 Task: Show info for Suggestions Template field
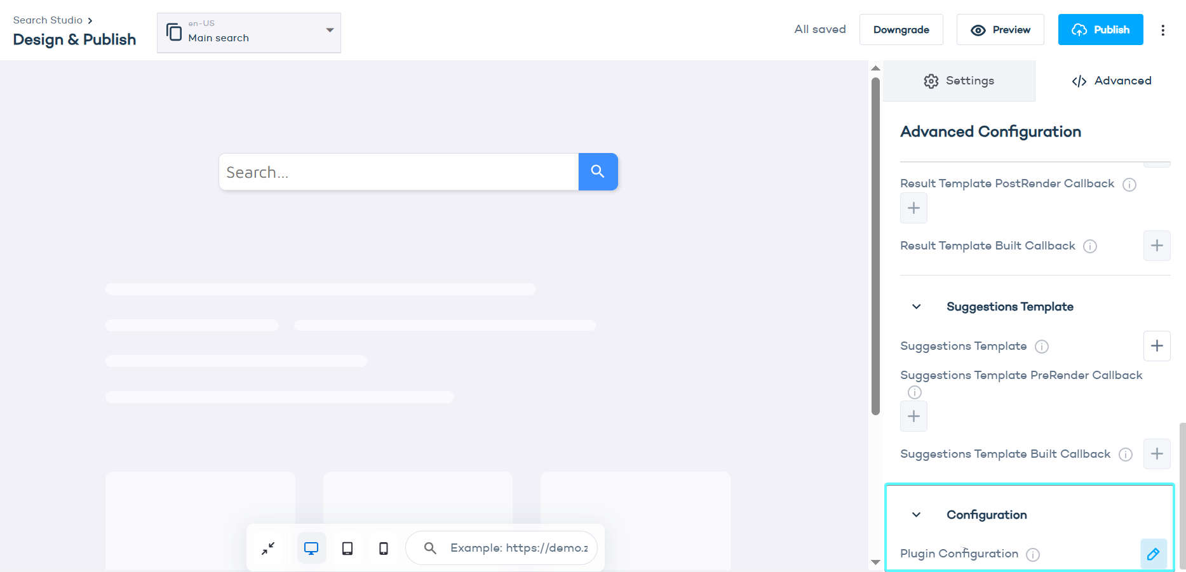[1042, 347]
